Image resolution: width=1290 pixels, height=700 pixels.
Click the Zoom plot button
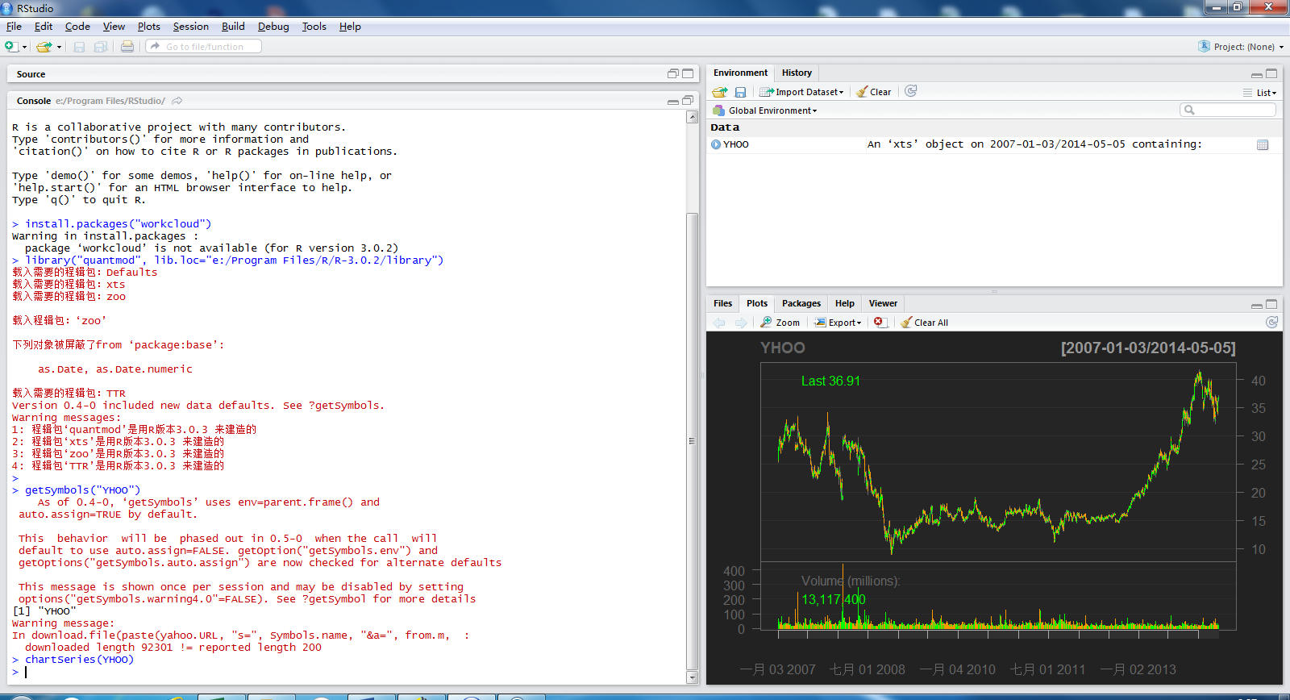tap(780, 323)
